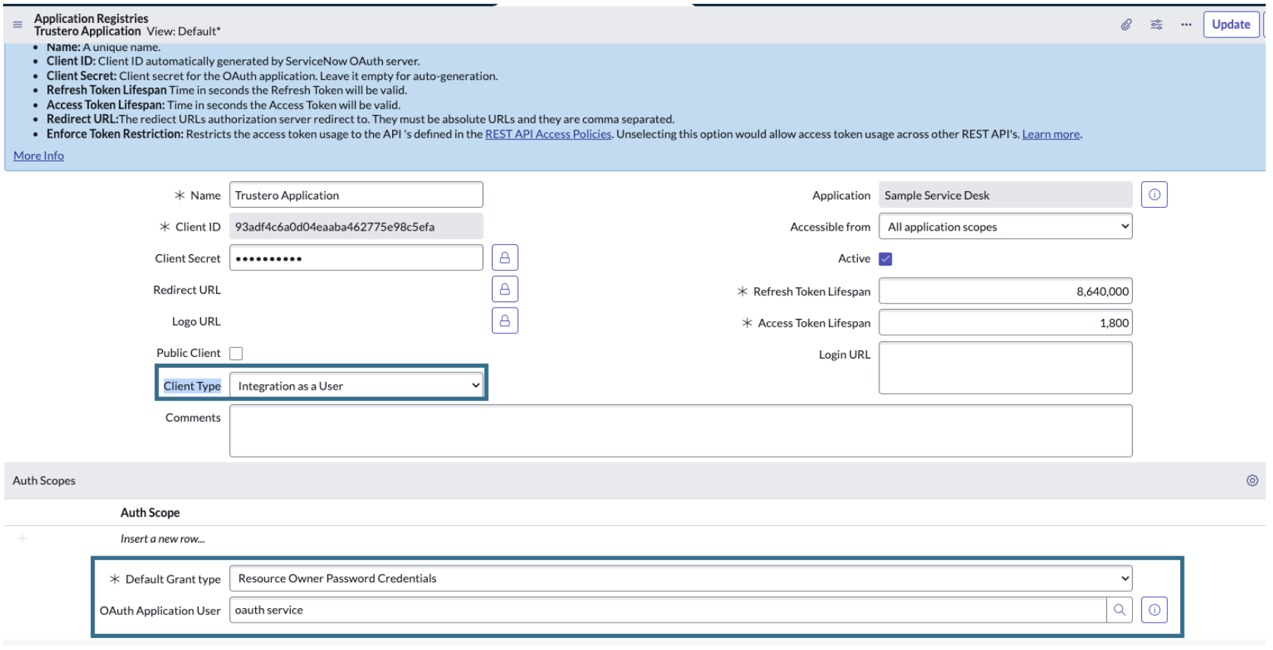Open the more options ellipsis menu
This screenshot has width=1273, height=650.
click(x=1186, y=24)
